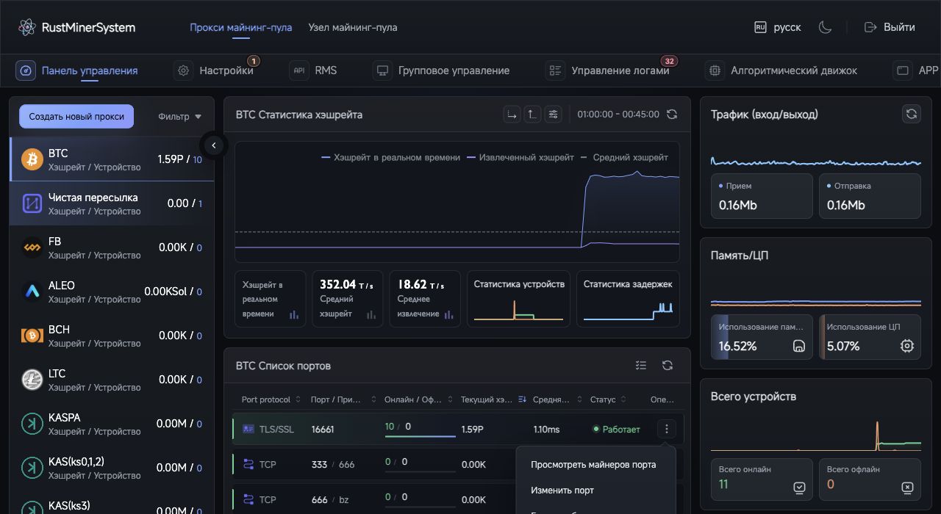
Task: Open Управление логами section
Action: tap(608, 70)
